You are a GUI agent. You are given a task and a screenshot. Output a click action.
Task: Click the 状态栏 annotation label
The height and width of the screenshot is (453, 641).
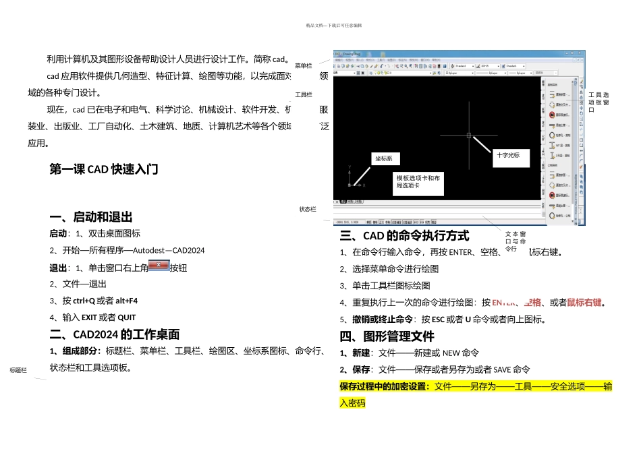pyautogui.click(x=308, y=209)
